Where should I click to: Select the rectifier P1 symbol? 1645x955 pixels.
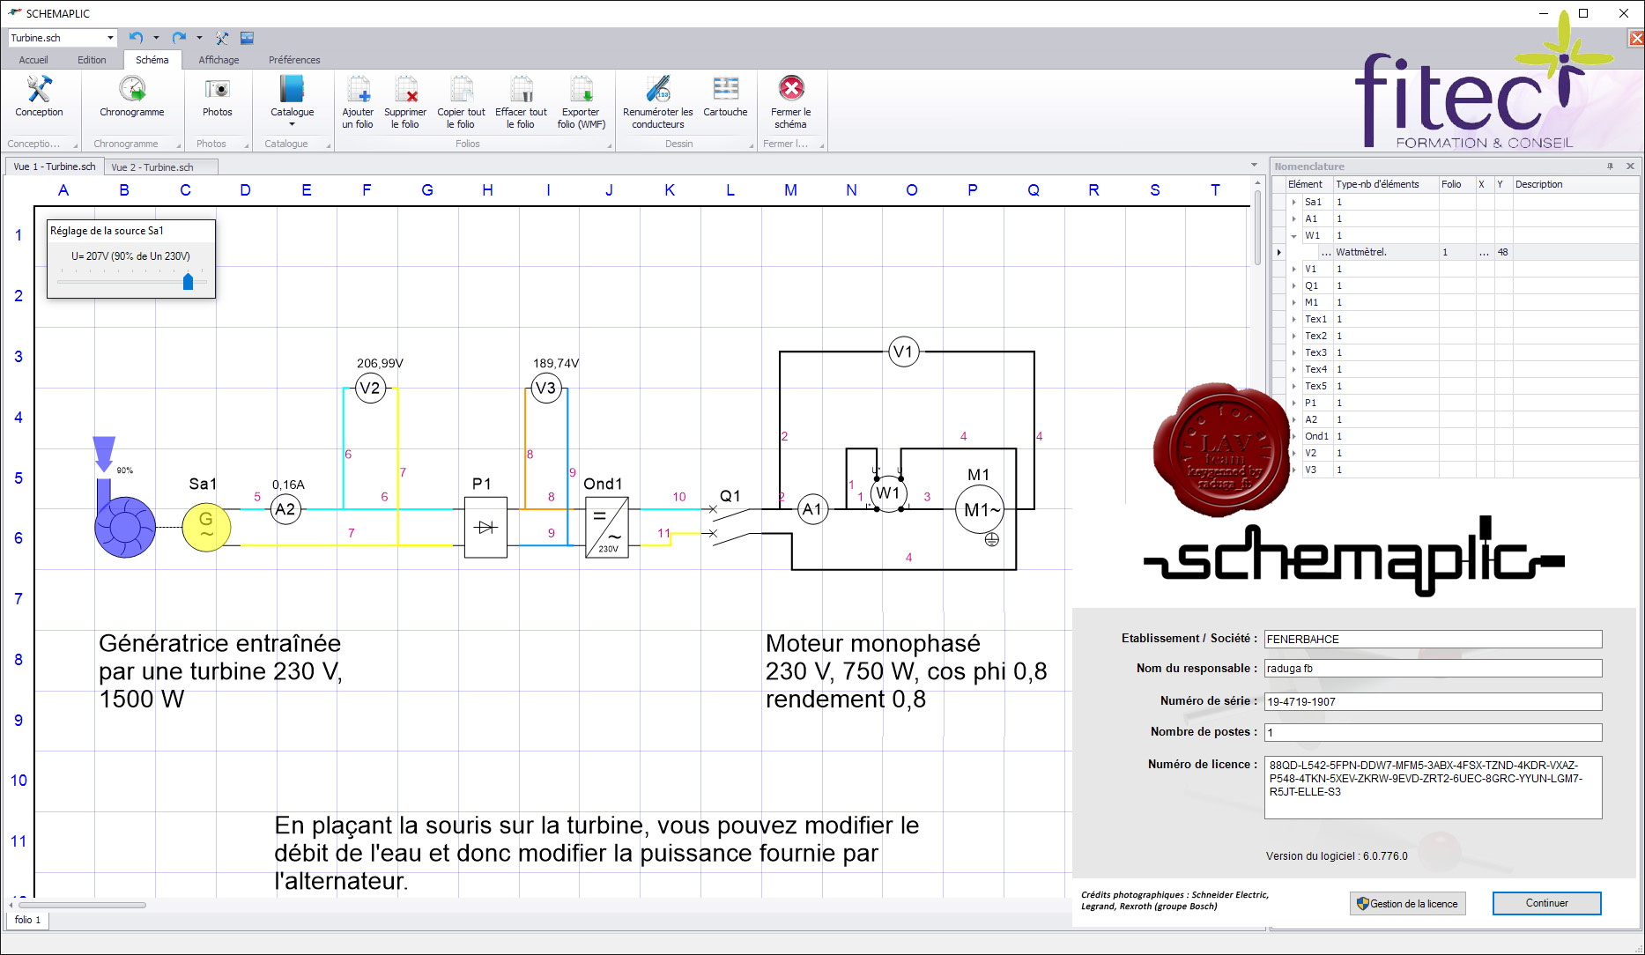pos(485,527)
